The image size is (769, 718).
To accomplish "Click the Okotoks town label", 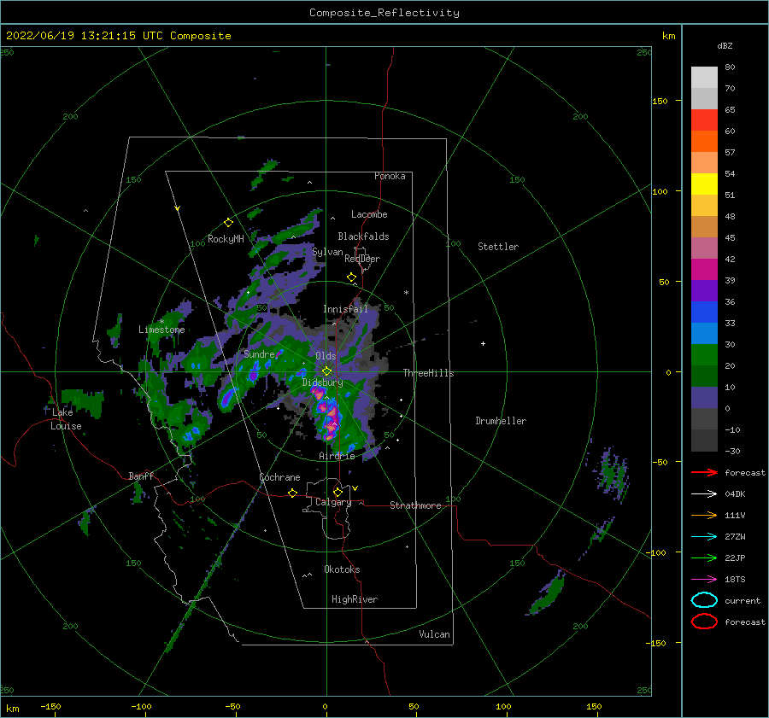I will pos(342,569).
